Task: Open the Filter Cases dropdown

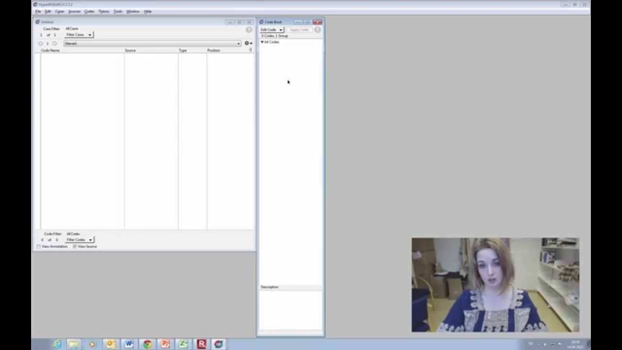Action: click(x=79, y=35)
